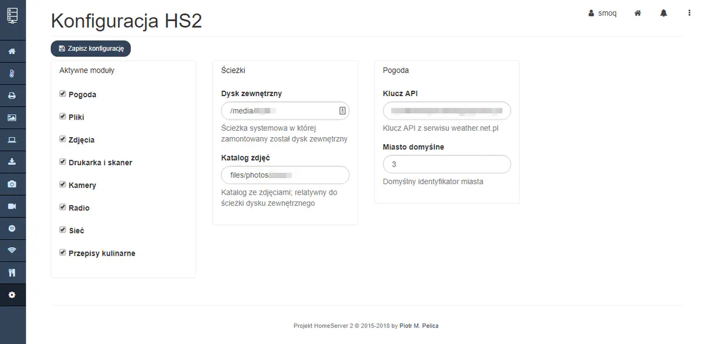Disable the Kamery module checkbox
This screenshot has width=704, height=344.
coord(63,185)
